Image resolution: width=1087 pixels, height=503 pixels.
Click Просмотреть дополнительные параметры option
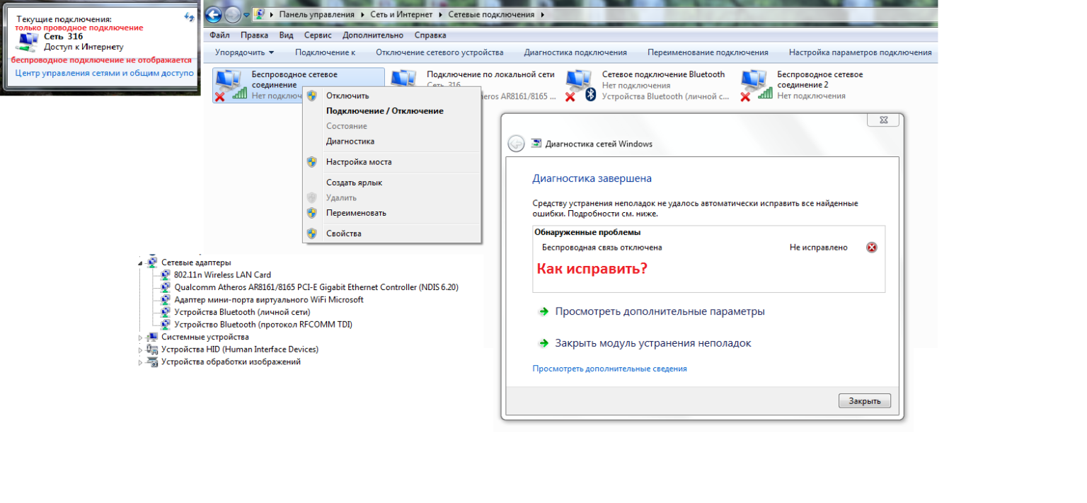[x=660, y=311]
